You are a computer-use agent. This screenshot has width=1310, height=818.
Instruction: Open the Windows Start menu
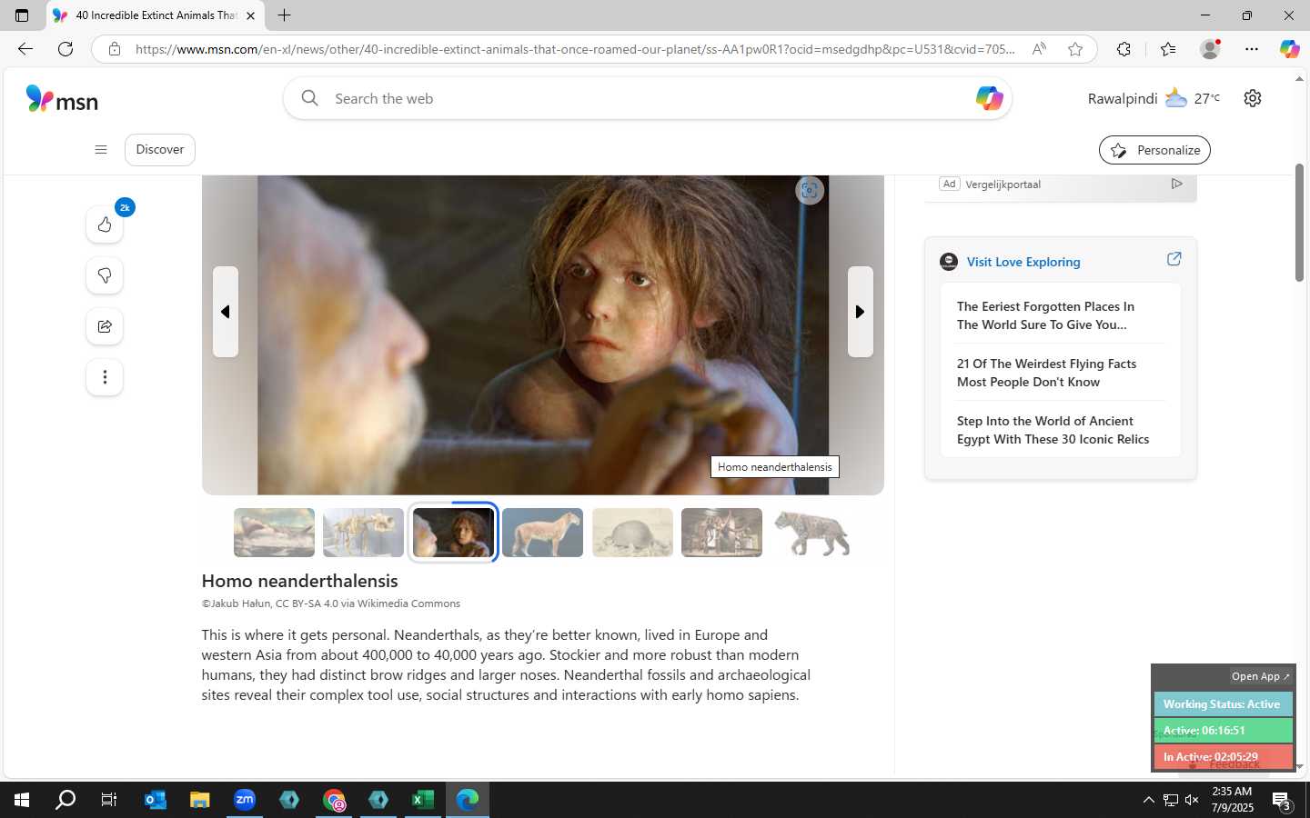pos(22,800)
